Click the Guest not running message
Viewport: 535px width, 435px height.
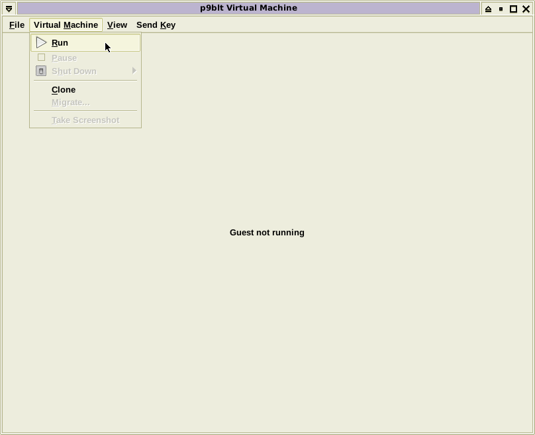(x=267, y=233)
